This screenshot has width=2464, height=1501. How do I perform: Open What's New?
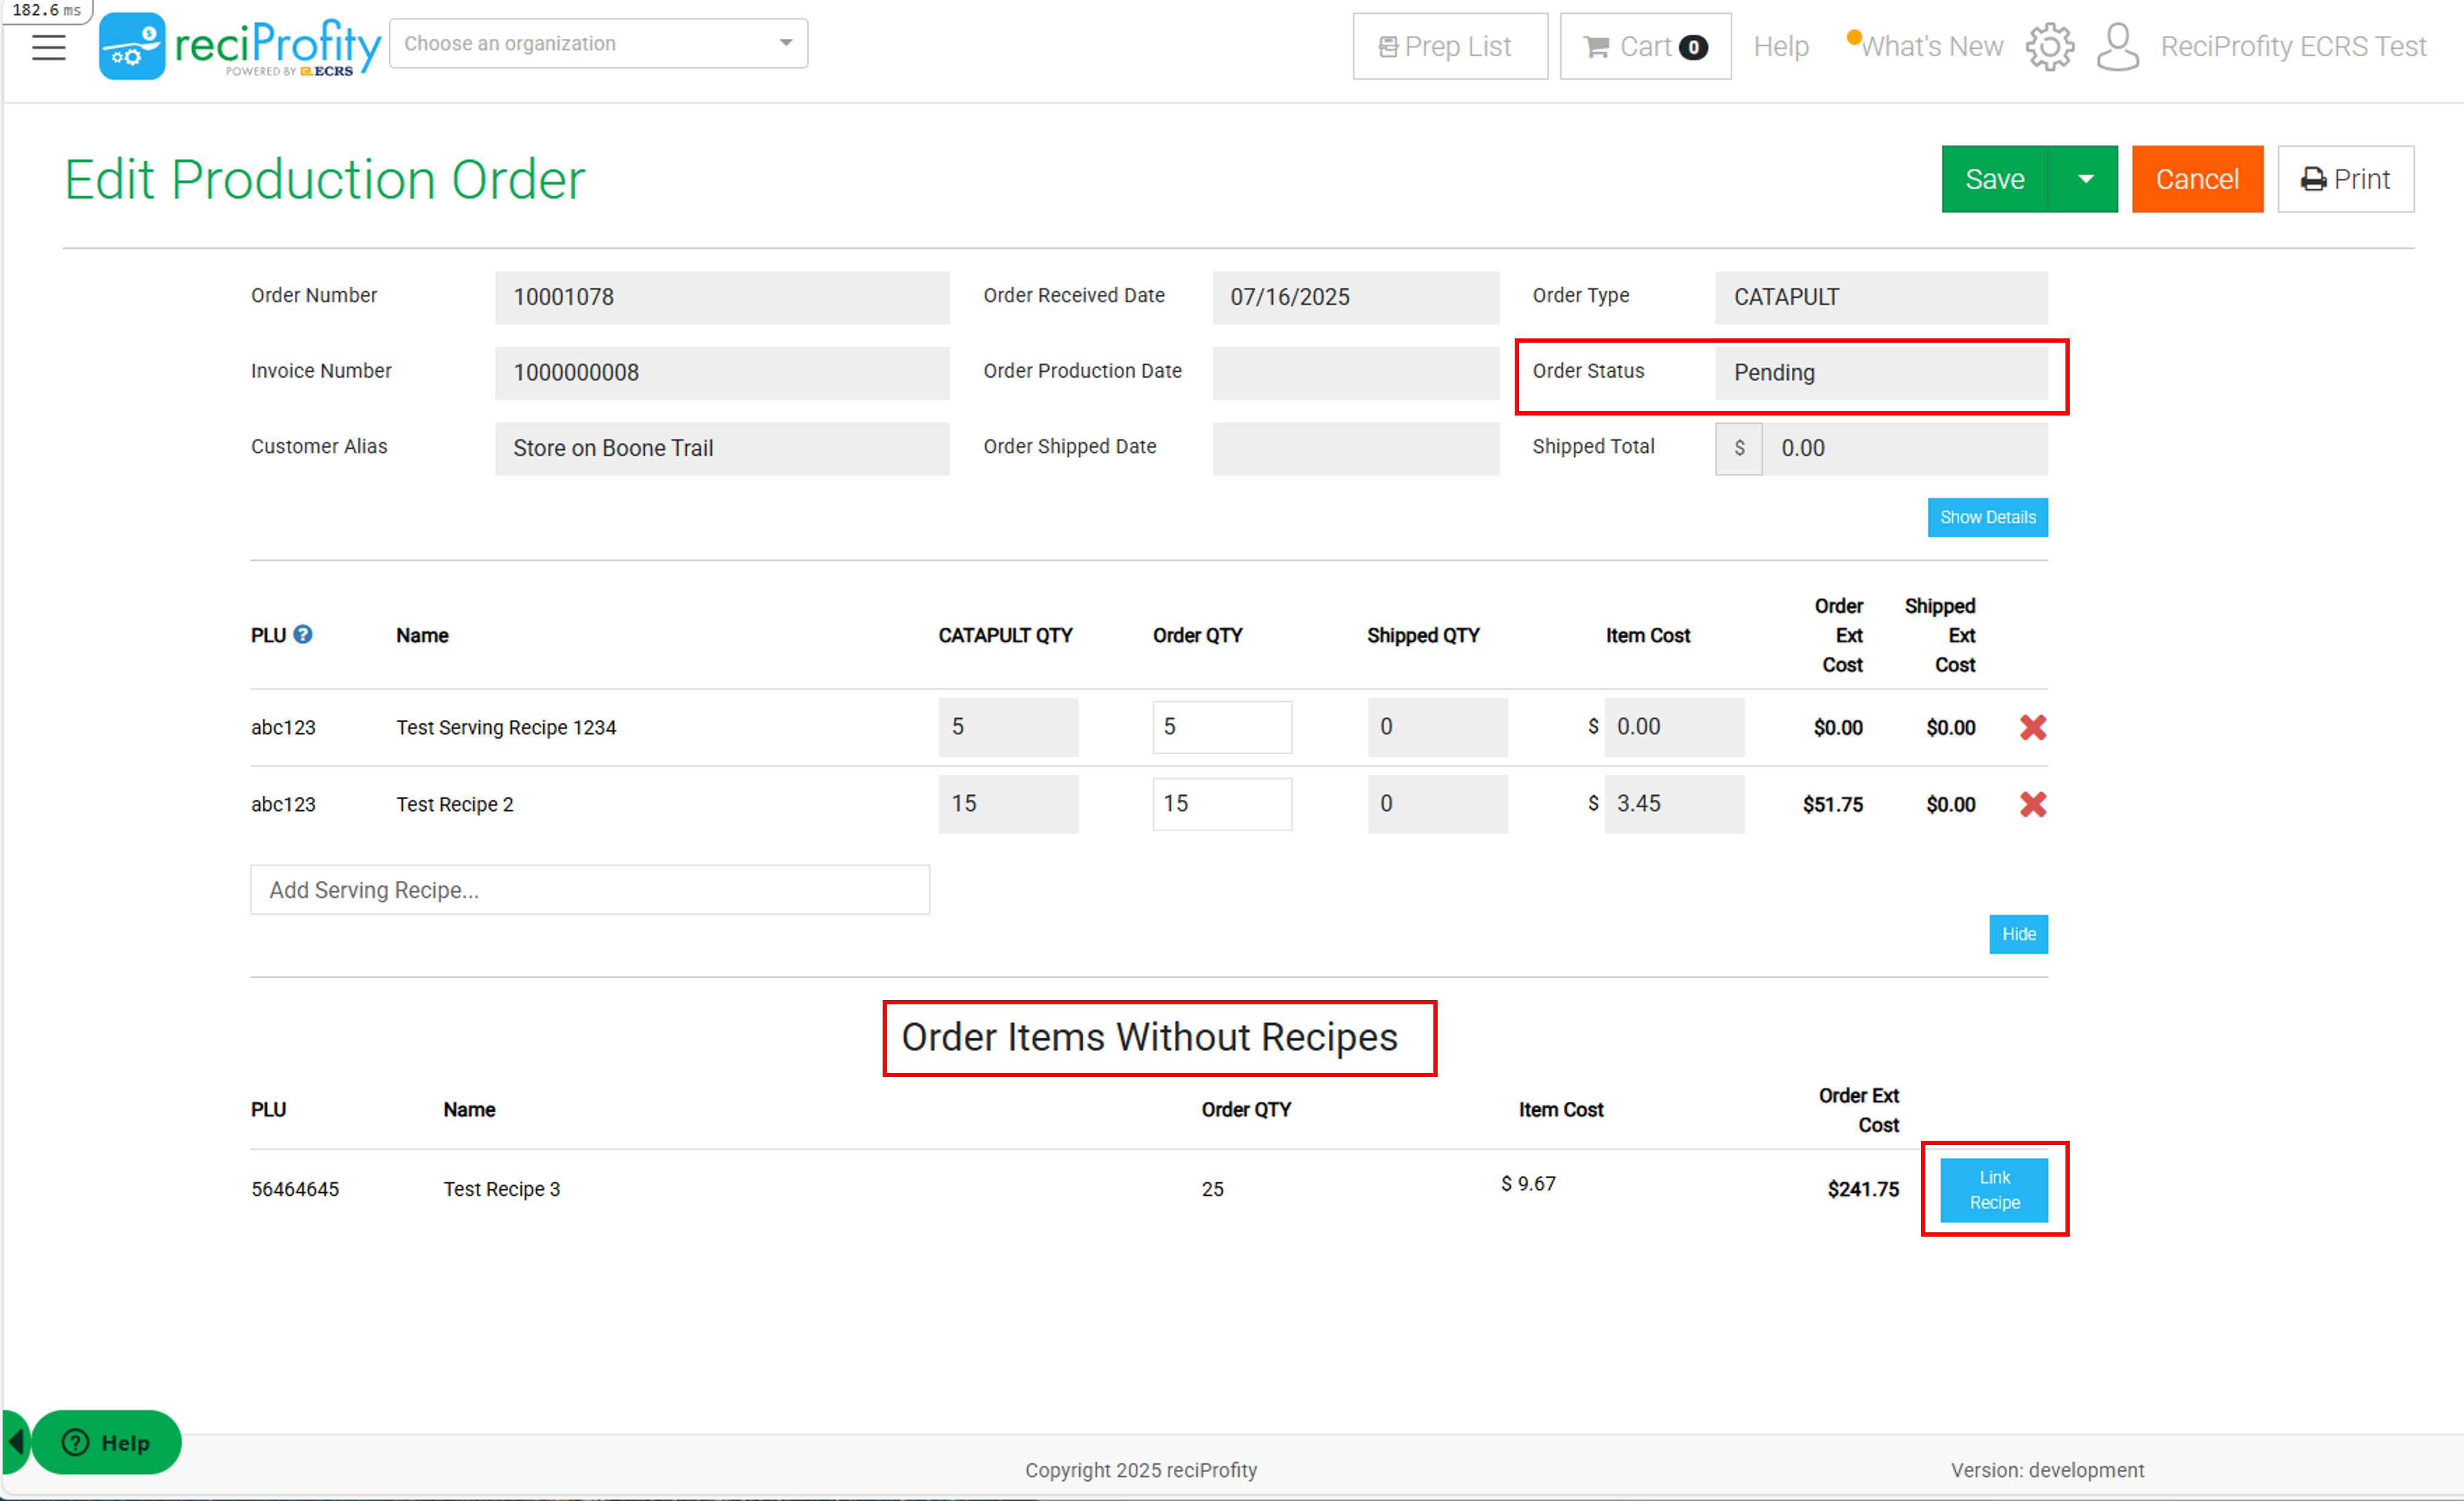pyautogui.click(x=1925, y=46)
